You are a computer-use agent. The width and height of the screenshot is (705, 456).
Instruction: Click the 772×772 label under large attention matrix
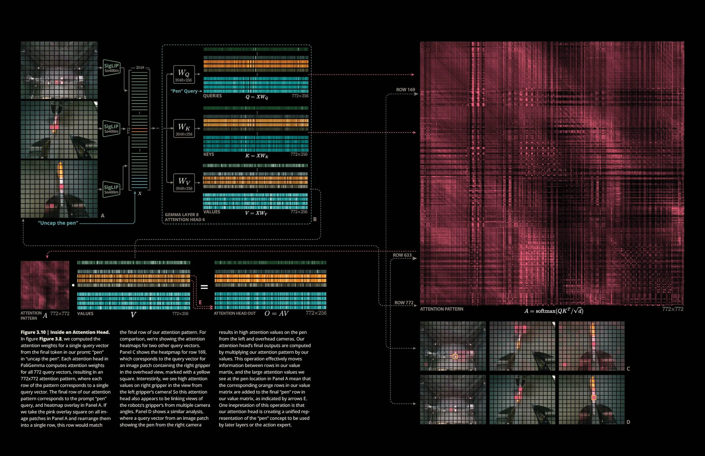[673, 309]
